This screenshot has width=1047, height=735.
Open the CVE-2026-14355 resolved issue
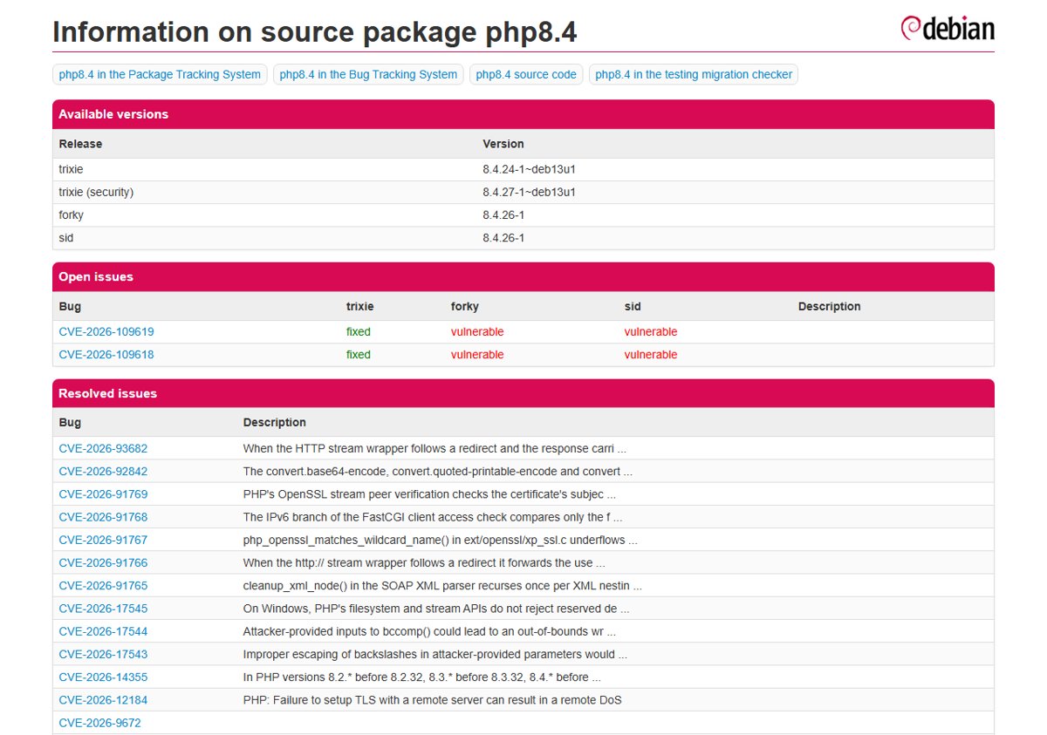pyautogui.click(x=103, y=677)
